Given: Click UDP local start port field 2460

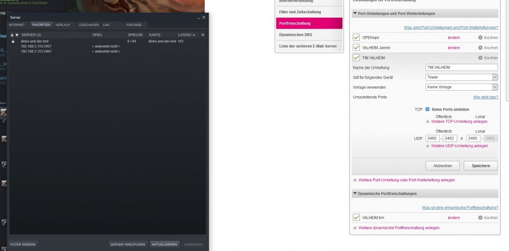Looking at the screenshot, I should [x=473, y=138].
